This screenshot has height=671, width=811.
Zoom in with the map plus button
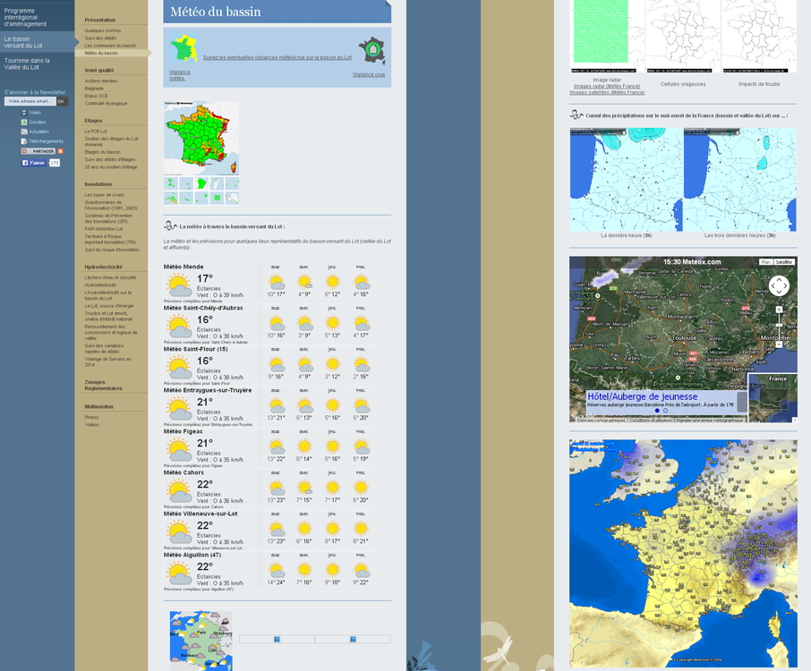779,310
